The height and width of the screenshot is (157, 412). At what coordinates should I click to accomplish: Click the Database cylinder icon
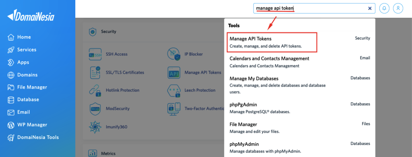tap(11, 100)
